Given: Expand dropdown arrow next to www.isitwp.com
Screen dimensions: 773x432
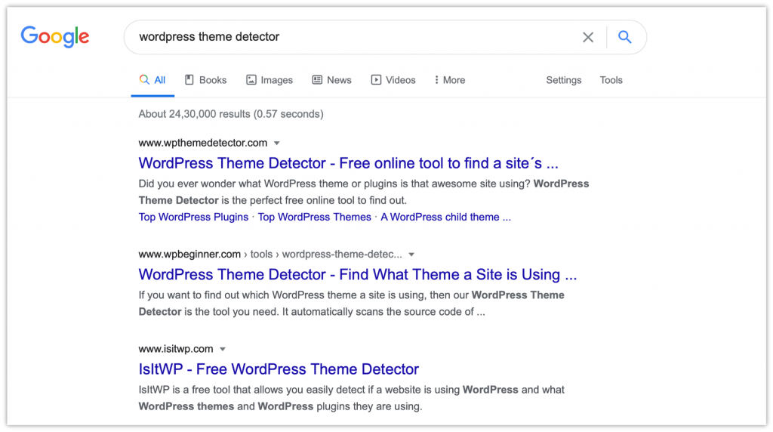Looking at the screenshot, I should 223,349.
